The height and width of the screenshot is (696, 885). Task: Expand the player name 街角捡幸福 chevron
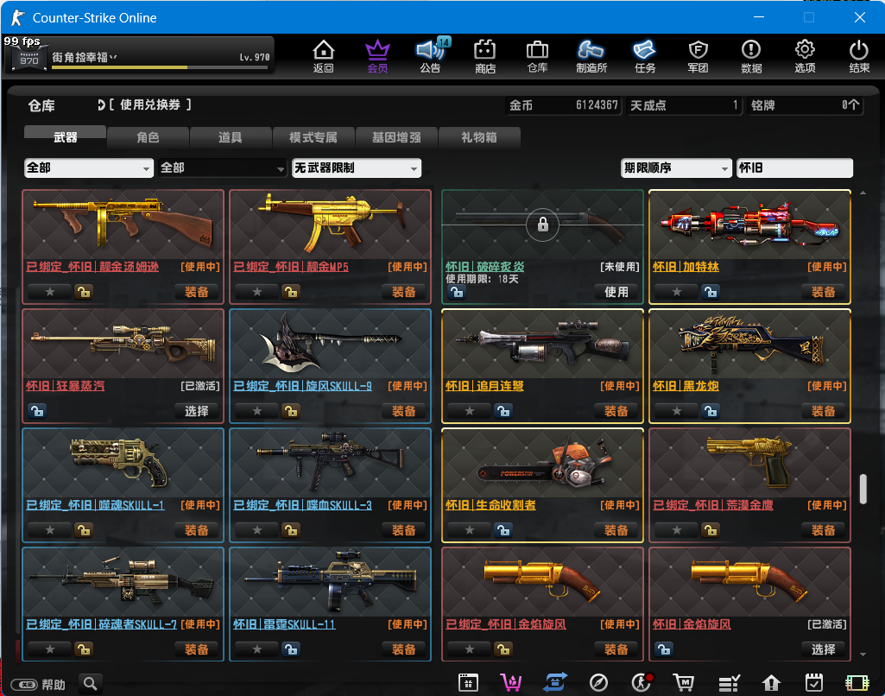(113, 57)
